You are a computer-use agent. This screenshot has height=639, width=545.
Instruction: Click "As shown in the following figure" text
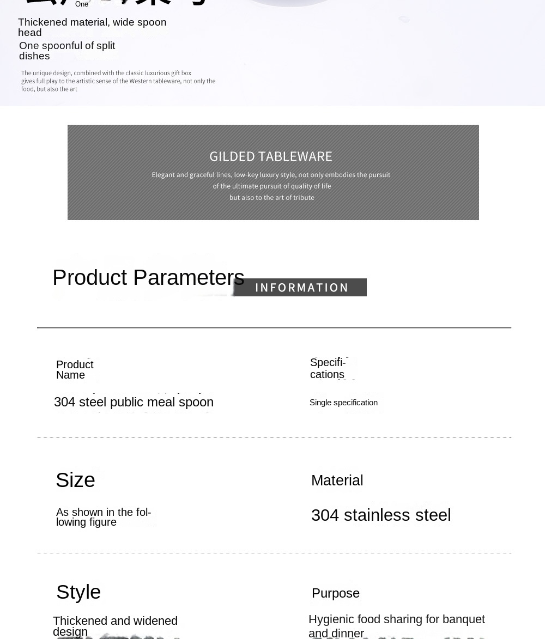point(104,517)
